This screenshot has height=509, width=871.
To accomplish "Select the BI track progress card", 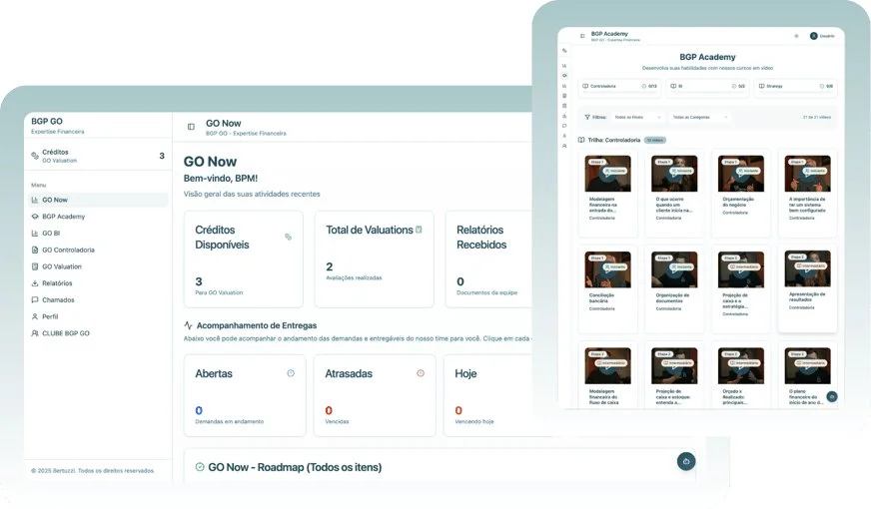I will tap(707, 87).
